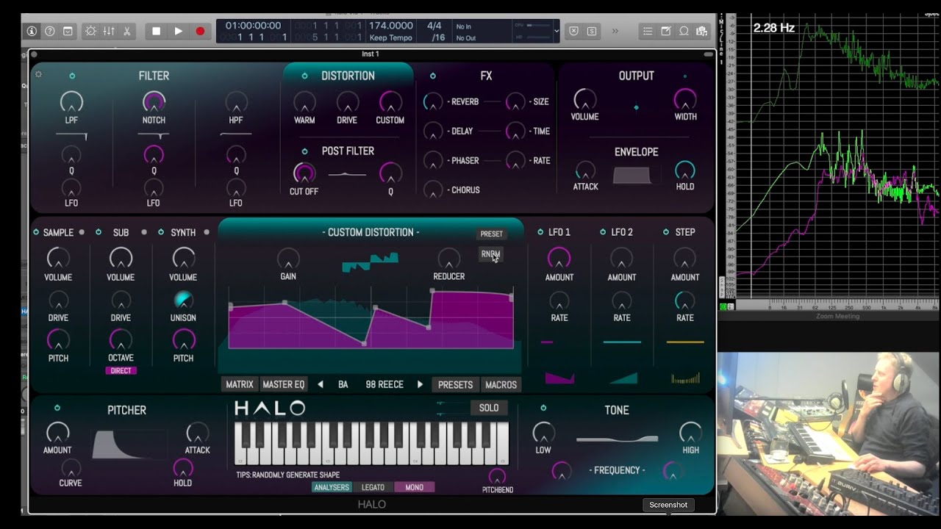
Task: Expand hidden toolbar items with double chevron
Action: tap(615, 31)
